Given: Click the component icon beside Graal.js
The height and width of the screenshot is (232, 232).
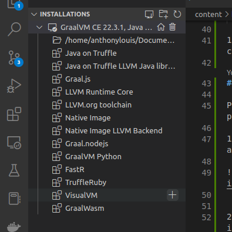Looking at the screenshot, I should click(x=57, y=79).
